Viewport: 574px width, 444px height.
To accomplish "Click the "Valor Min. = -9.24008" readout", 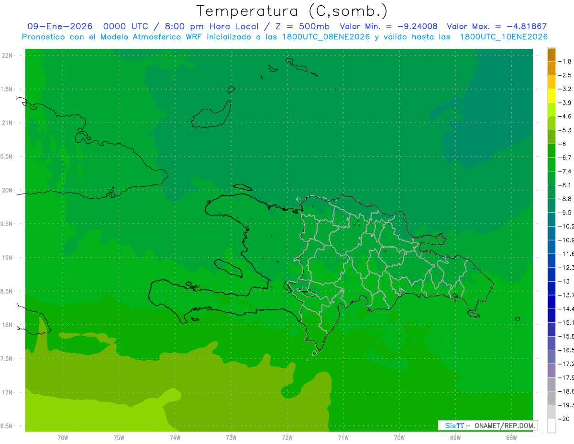I will click(x=388, y=26).
